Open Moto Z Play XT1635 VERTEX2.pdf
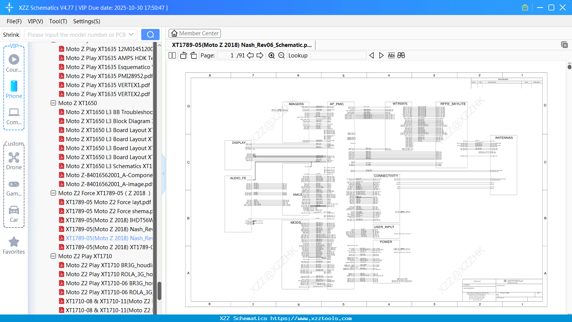Screen dimensions: 572x322 tap(108, 94)
